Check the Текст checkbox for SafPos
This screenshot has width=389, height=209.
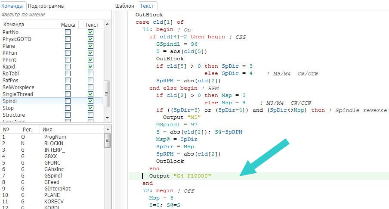click(x=90, y=80)
